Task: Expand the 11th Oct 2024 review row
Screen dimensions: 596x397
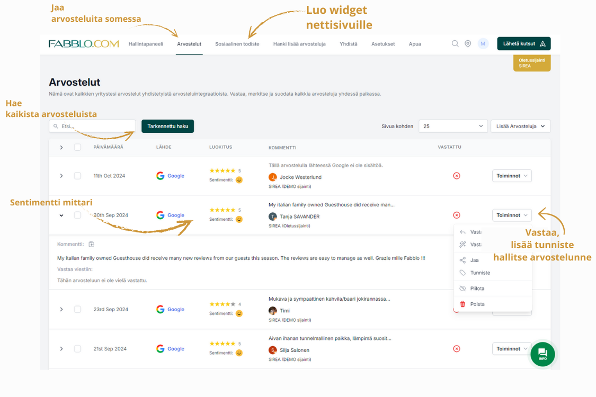Action: 61,176
